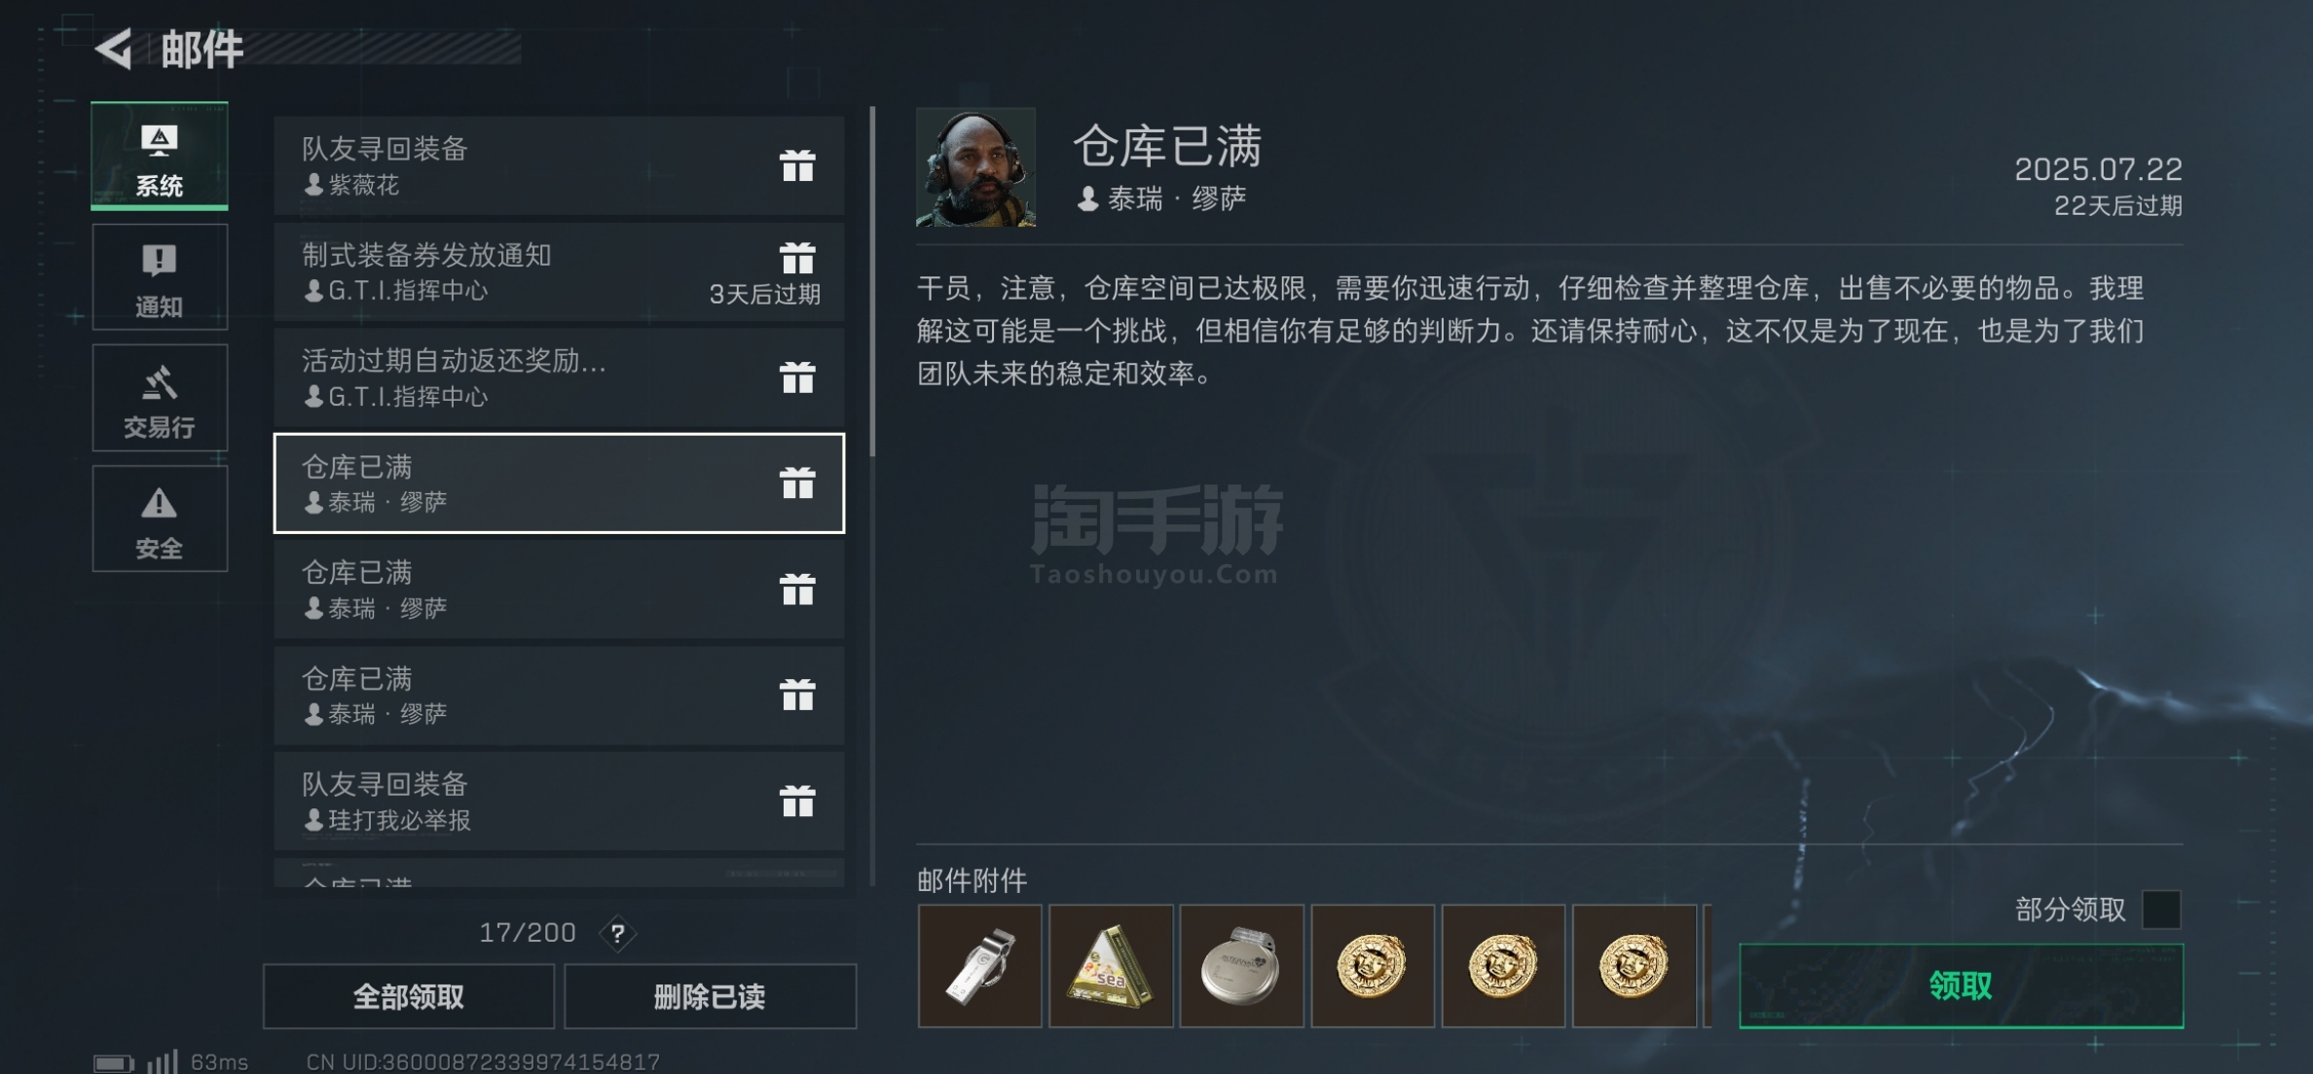This screenshot has height=1074, width=2313.
Task: Select the silver pacemaker attachment
Action: (1241, 966)
